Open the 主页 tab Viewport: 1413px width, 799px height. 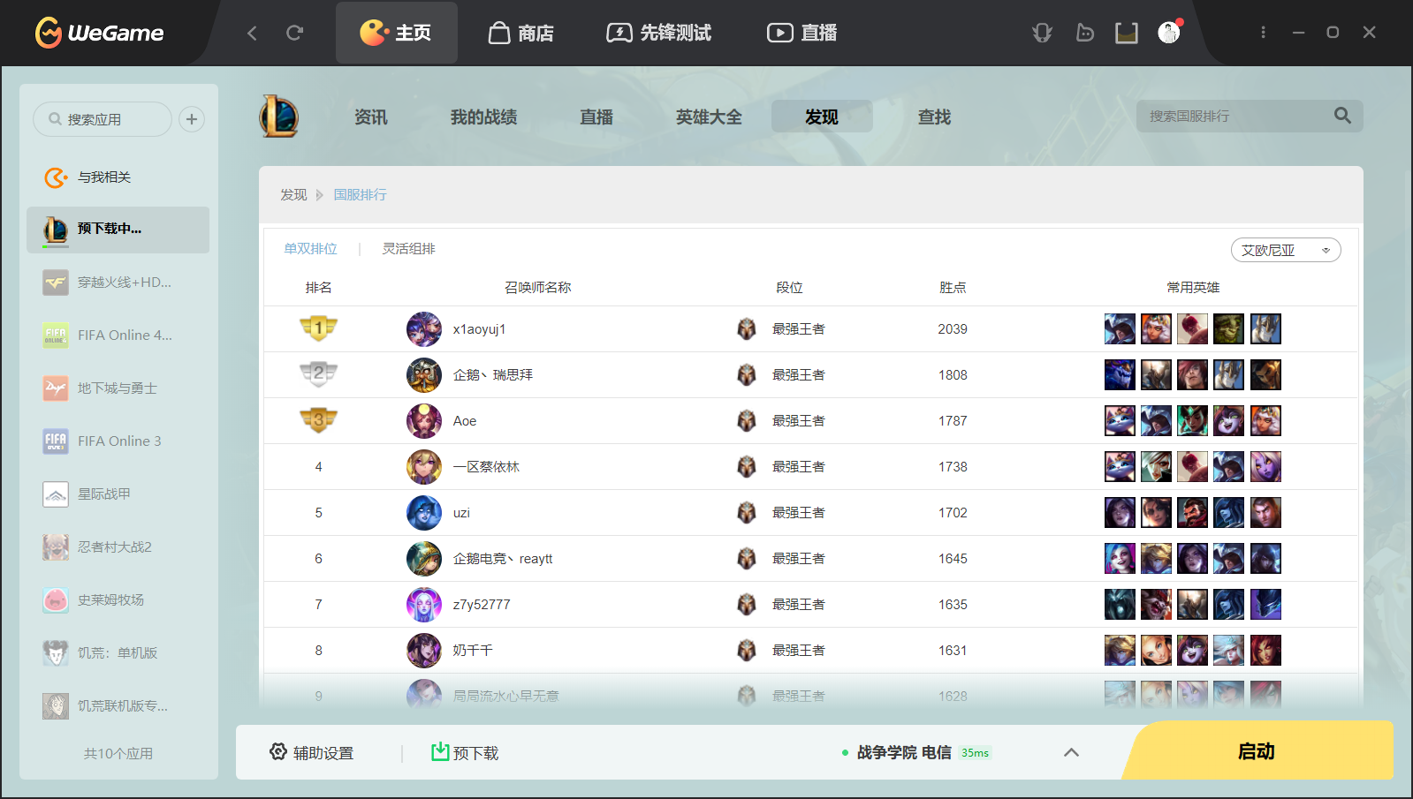pyautogui.click(x=396, y=33)
